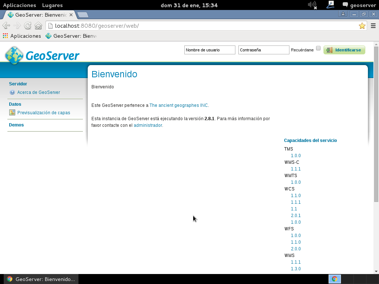Viewport: 379px width, 284px height.
Task: Click the address bar URL
Action: pos(97,26)
